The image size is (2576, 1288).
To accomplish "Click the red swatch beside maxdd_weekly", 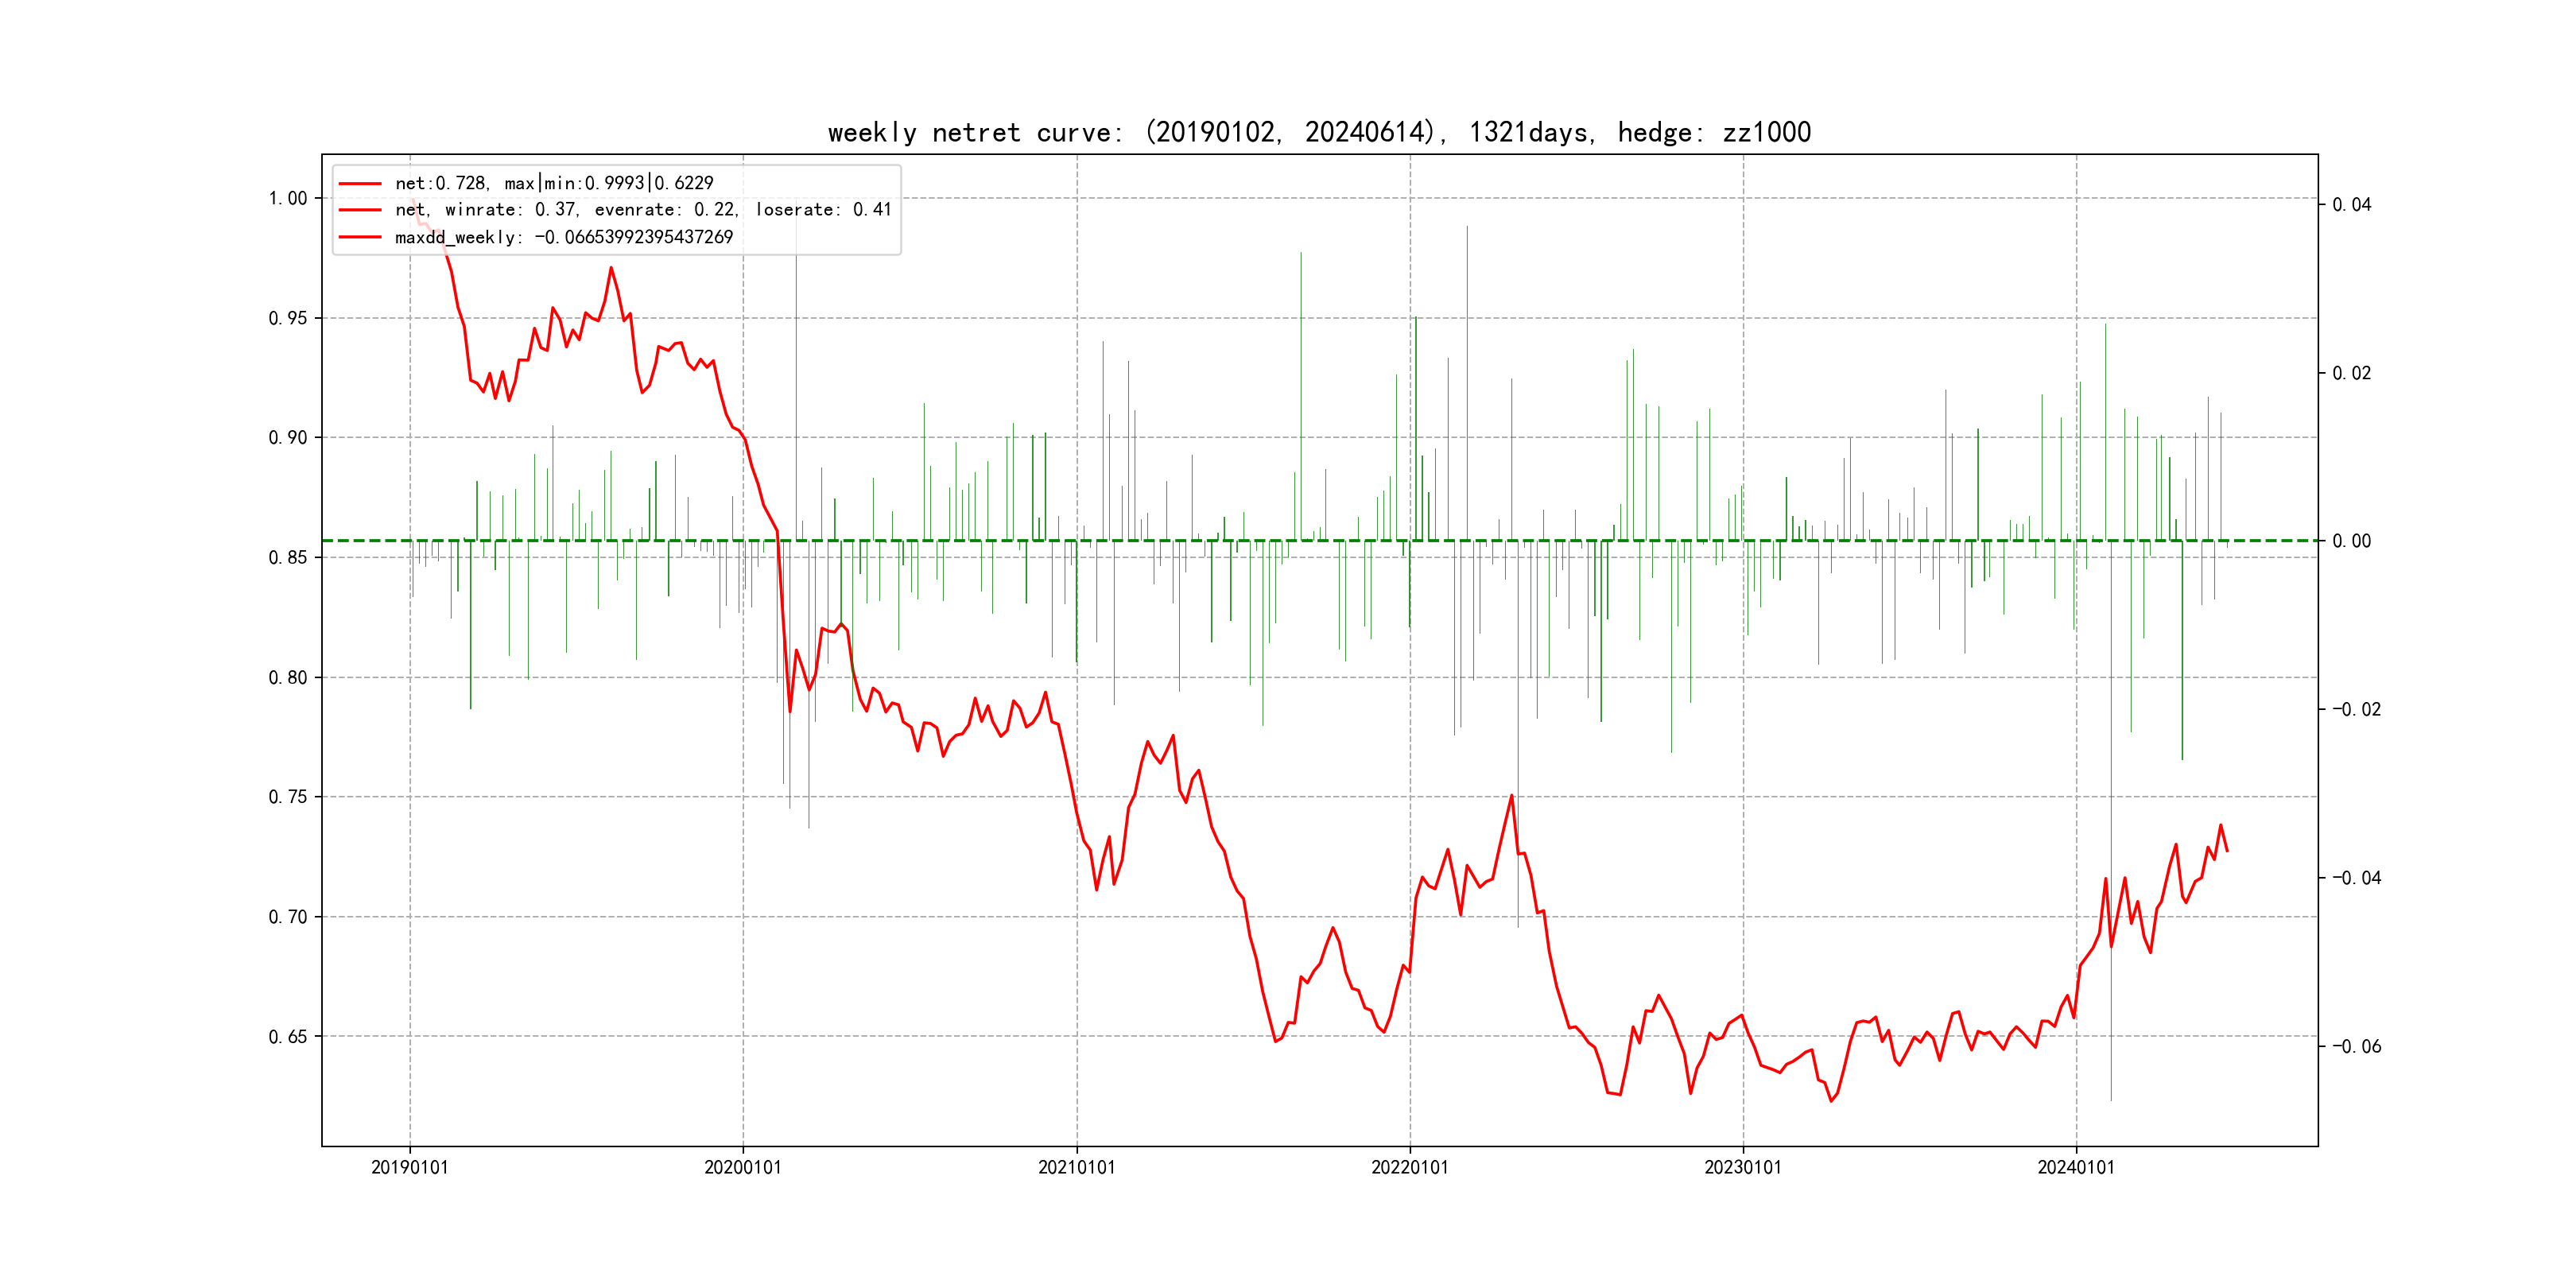I will (360, 238).
